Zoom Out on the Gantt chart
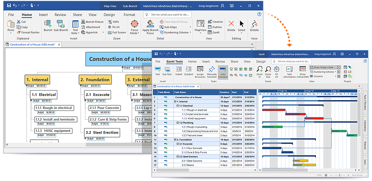The image size is (372, 181). pos(268,72)
